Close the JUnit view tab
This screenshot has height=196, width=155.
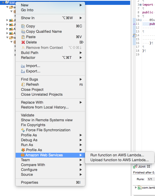click(149, 166)
